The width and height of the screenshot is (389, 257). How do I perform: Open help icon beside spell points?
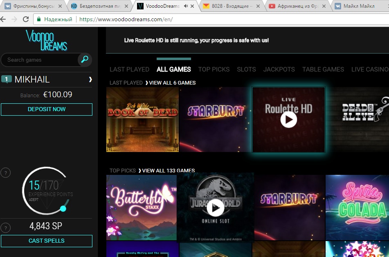pyautogui.click(x=5, y=228)
